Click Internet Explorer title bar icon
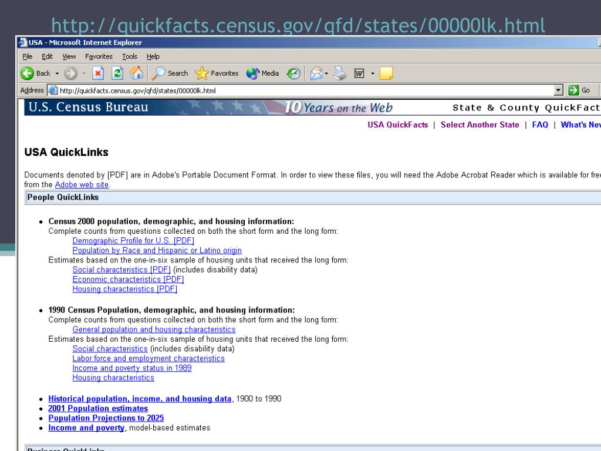601x451 pixels. [x=23, y=42]
